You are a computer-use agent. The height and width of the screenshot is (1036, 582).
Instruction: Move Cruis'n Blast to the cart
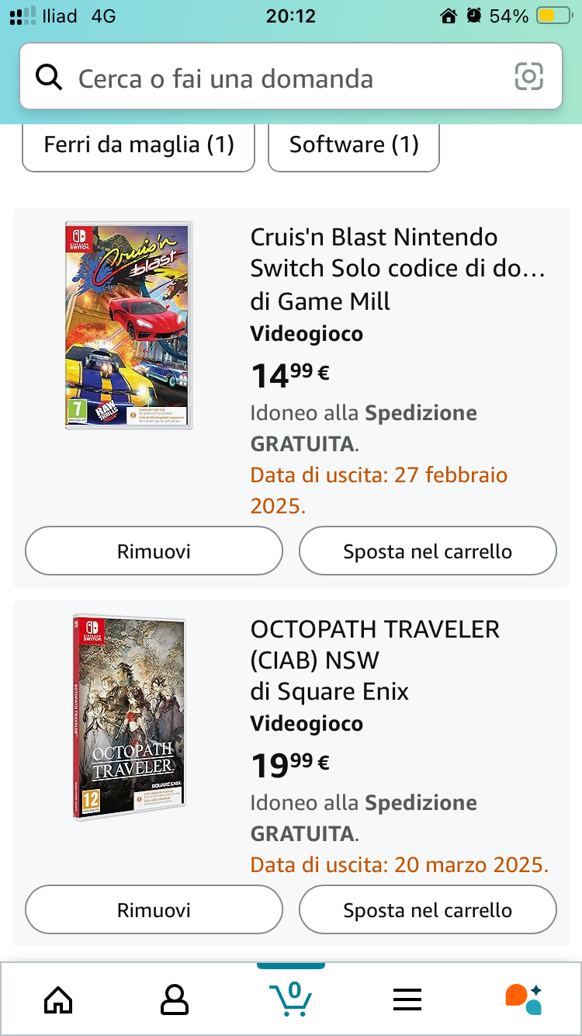pos(428,551)
